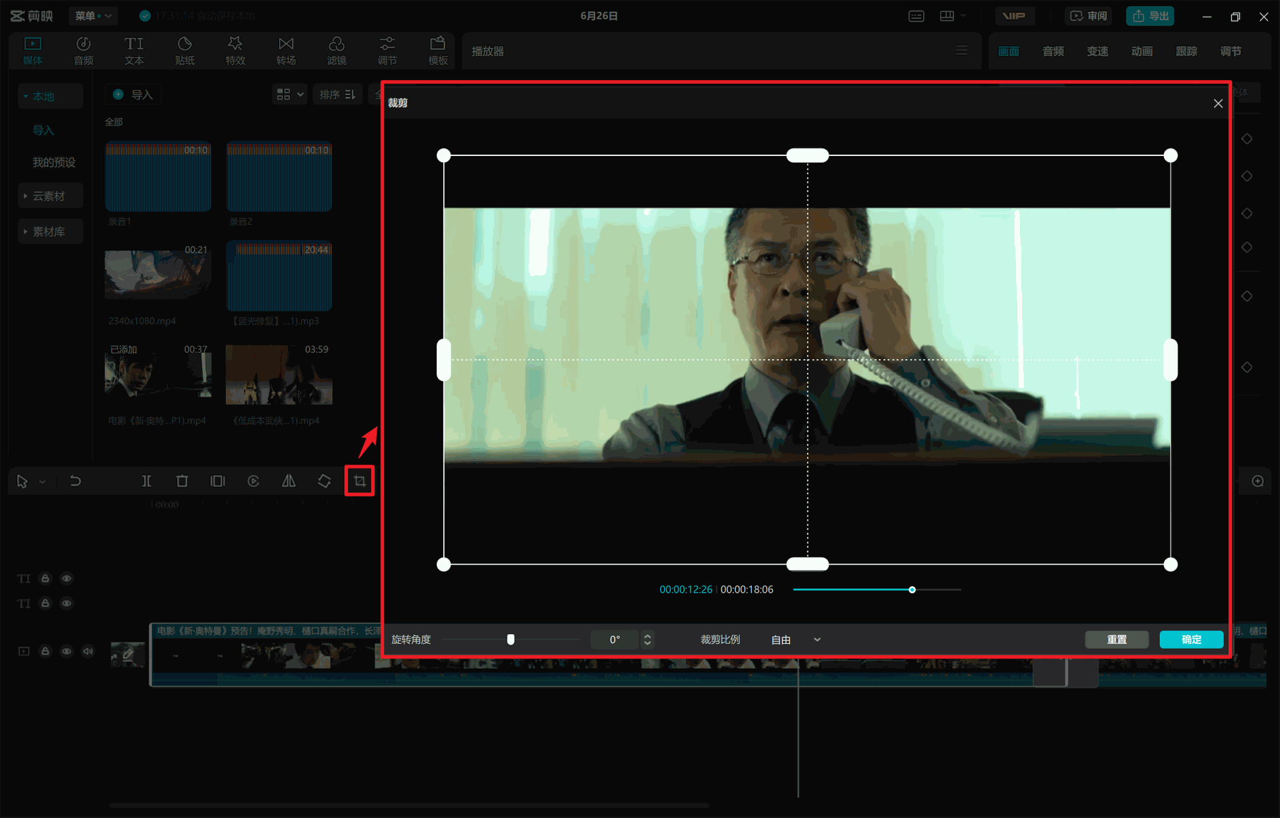This screenshot has width=1280, height=818.
Task: Click the 导出 export button
Action: tap(1150, 16)
